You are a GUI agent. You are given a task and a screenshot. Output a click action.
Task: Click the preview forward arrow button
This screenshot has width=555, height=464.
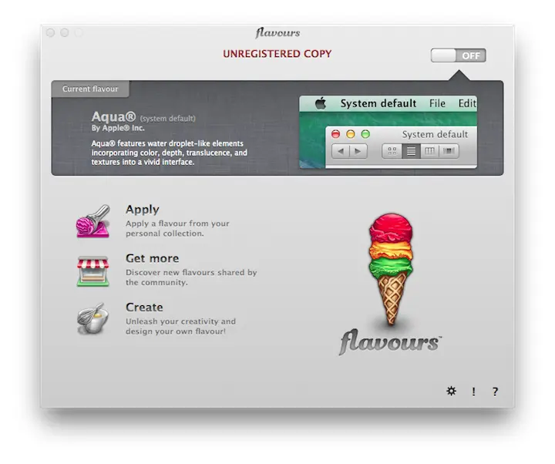[358, 151]
